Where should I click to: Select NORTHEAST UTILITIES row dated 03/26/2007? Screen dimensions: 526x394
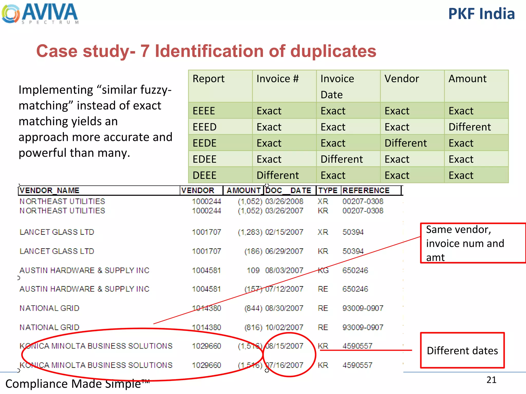point(201,211)
